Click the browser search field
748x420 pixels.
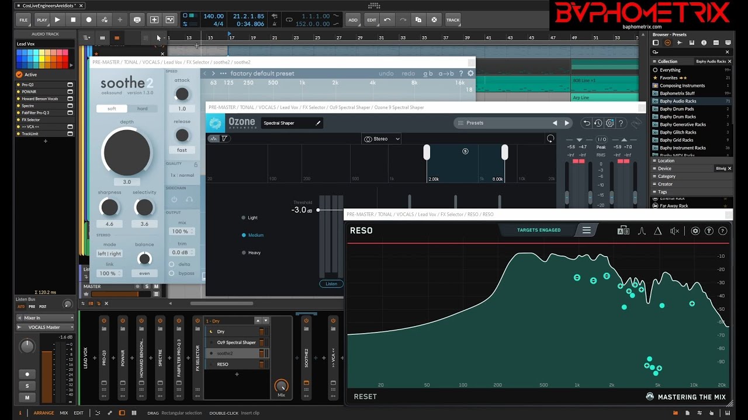(692, 52)
